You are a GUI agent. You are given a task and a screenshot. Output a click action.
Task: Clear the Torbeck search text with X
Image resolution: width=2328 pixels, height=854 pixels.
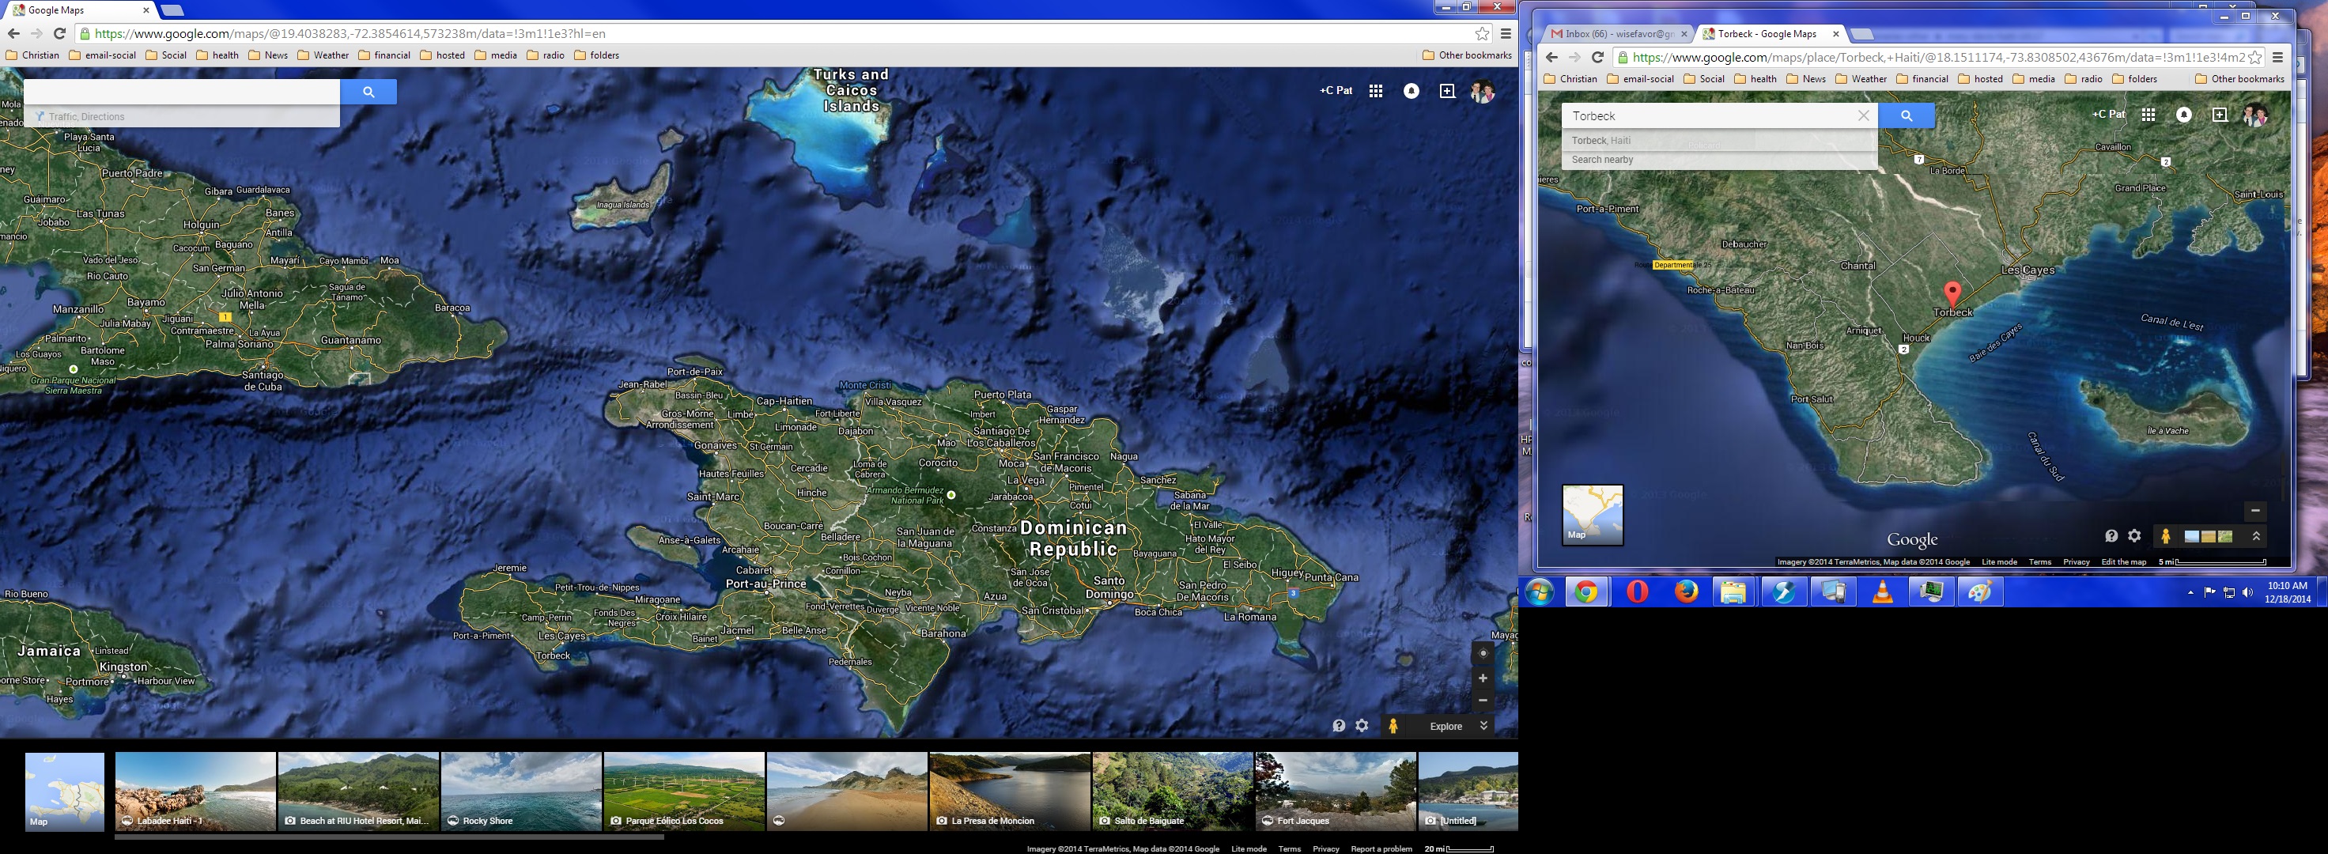pyautogui.click(x=1864, y=115)
